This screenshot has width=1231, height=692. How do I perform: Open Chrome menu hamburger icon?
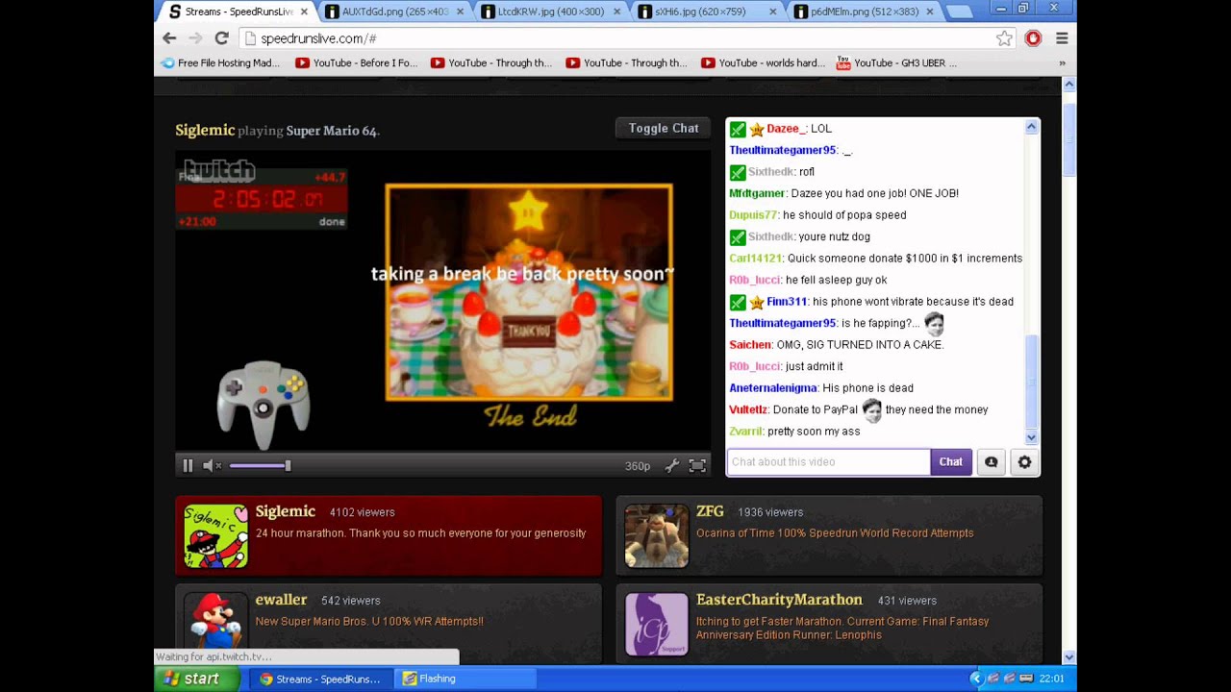point(1062,38)
